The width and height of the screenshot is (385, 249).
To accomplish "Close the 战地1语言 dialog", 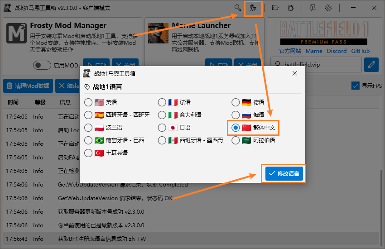I will click(295, 73).
